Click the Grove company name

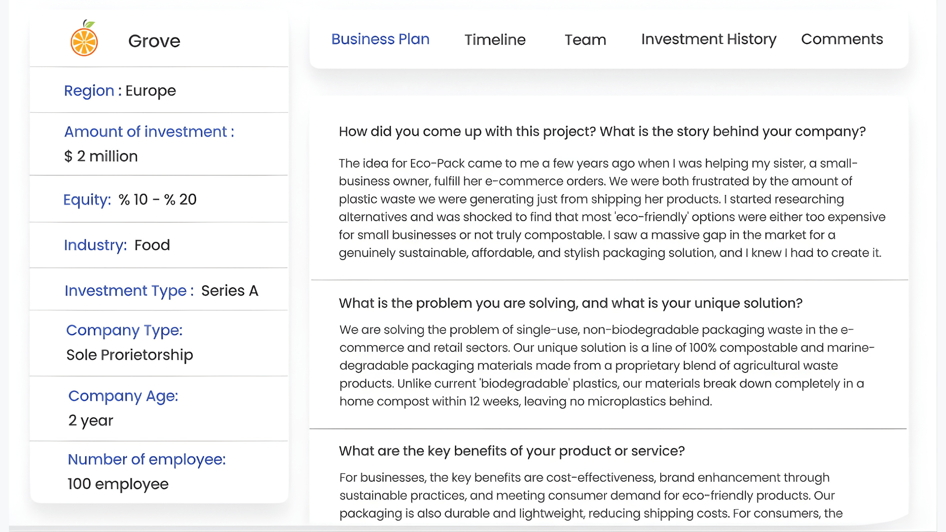(x=154, y=41)
